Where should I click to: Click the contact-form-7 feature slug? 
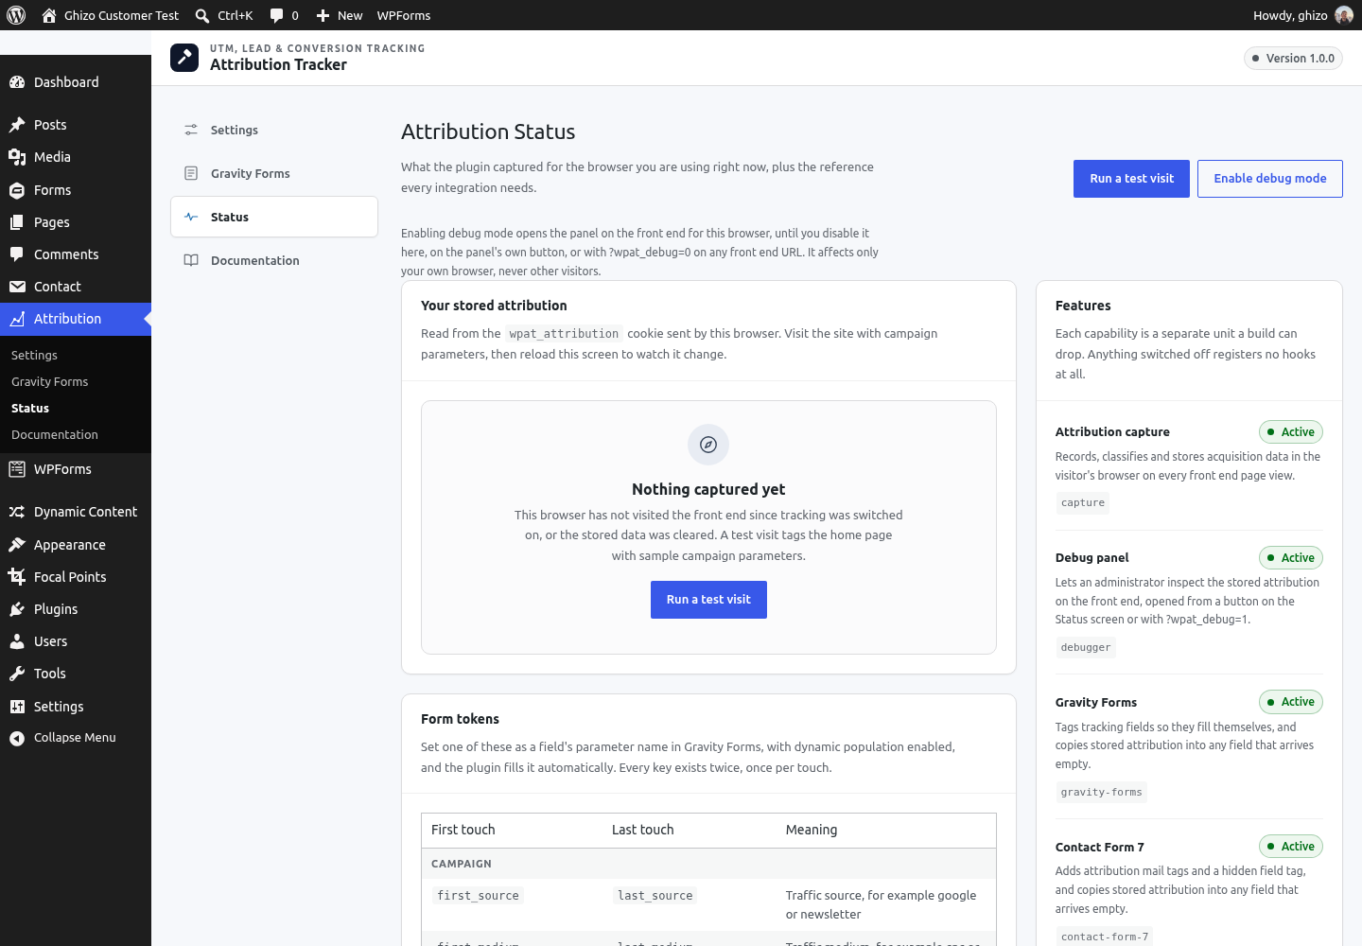[1105, 937]
